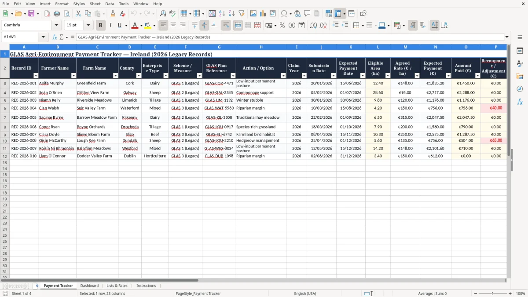This screenshot has height=297, width=528.
Task: Open sidebar Properties panel icon
Action: [x=520, y=51]
